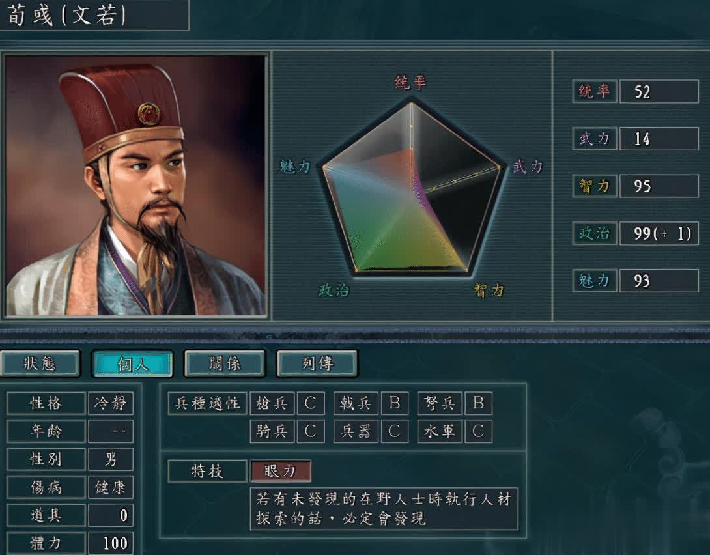710x555 pixels.
Task: Click the 武力 stat label
Action: click(x=594, y=139)
